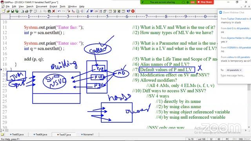Open the 'All panelists' recipient dropdown
Viewport: 251px width, 141px height.
pyautogui.click(x=234, y=70)
